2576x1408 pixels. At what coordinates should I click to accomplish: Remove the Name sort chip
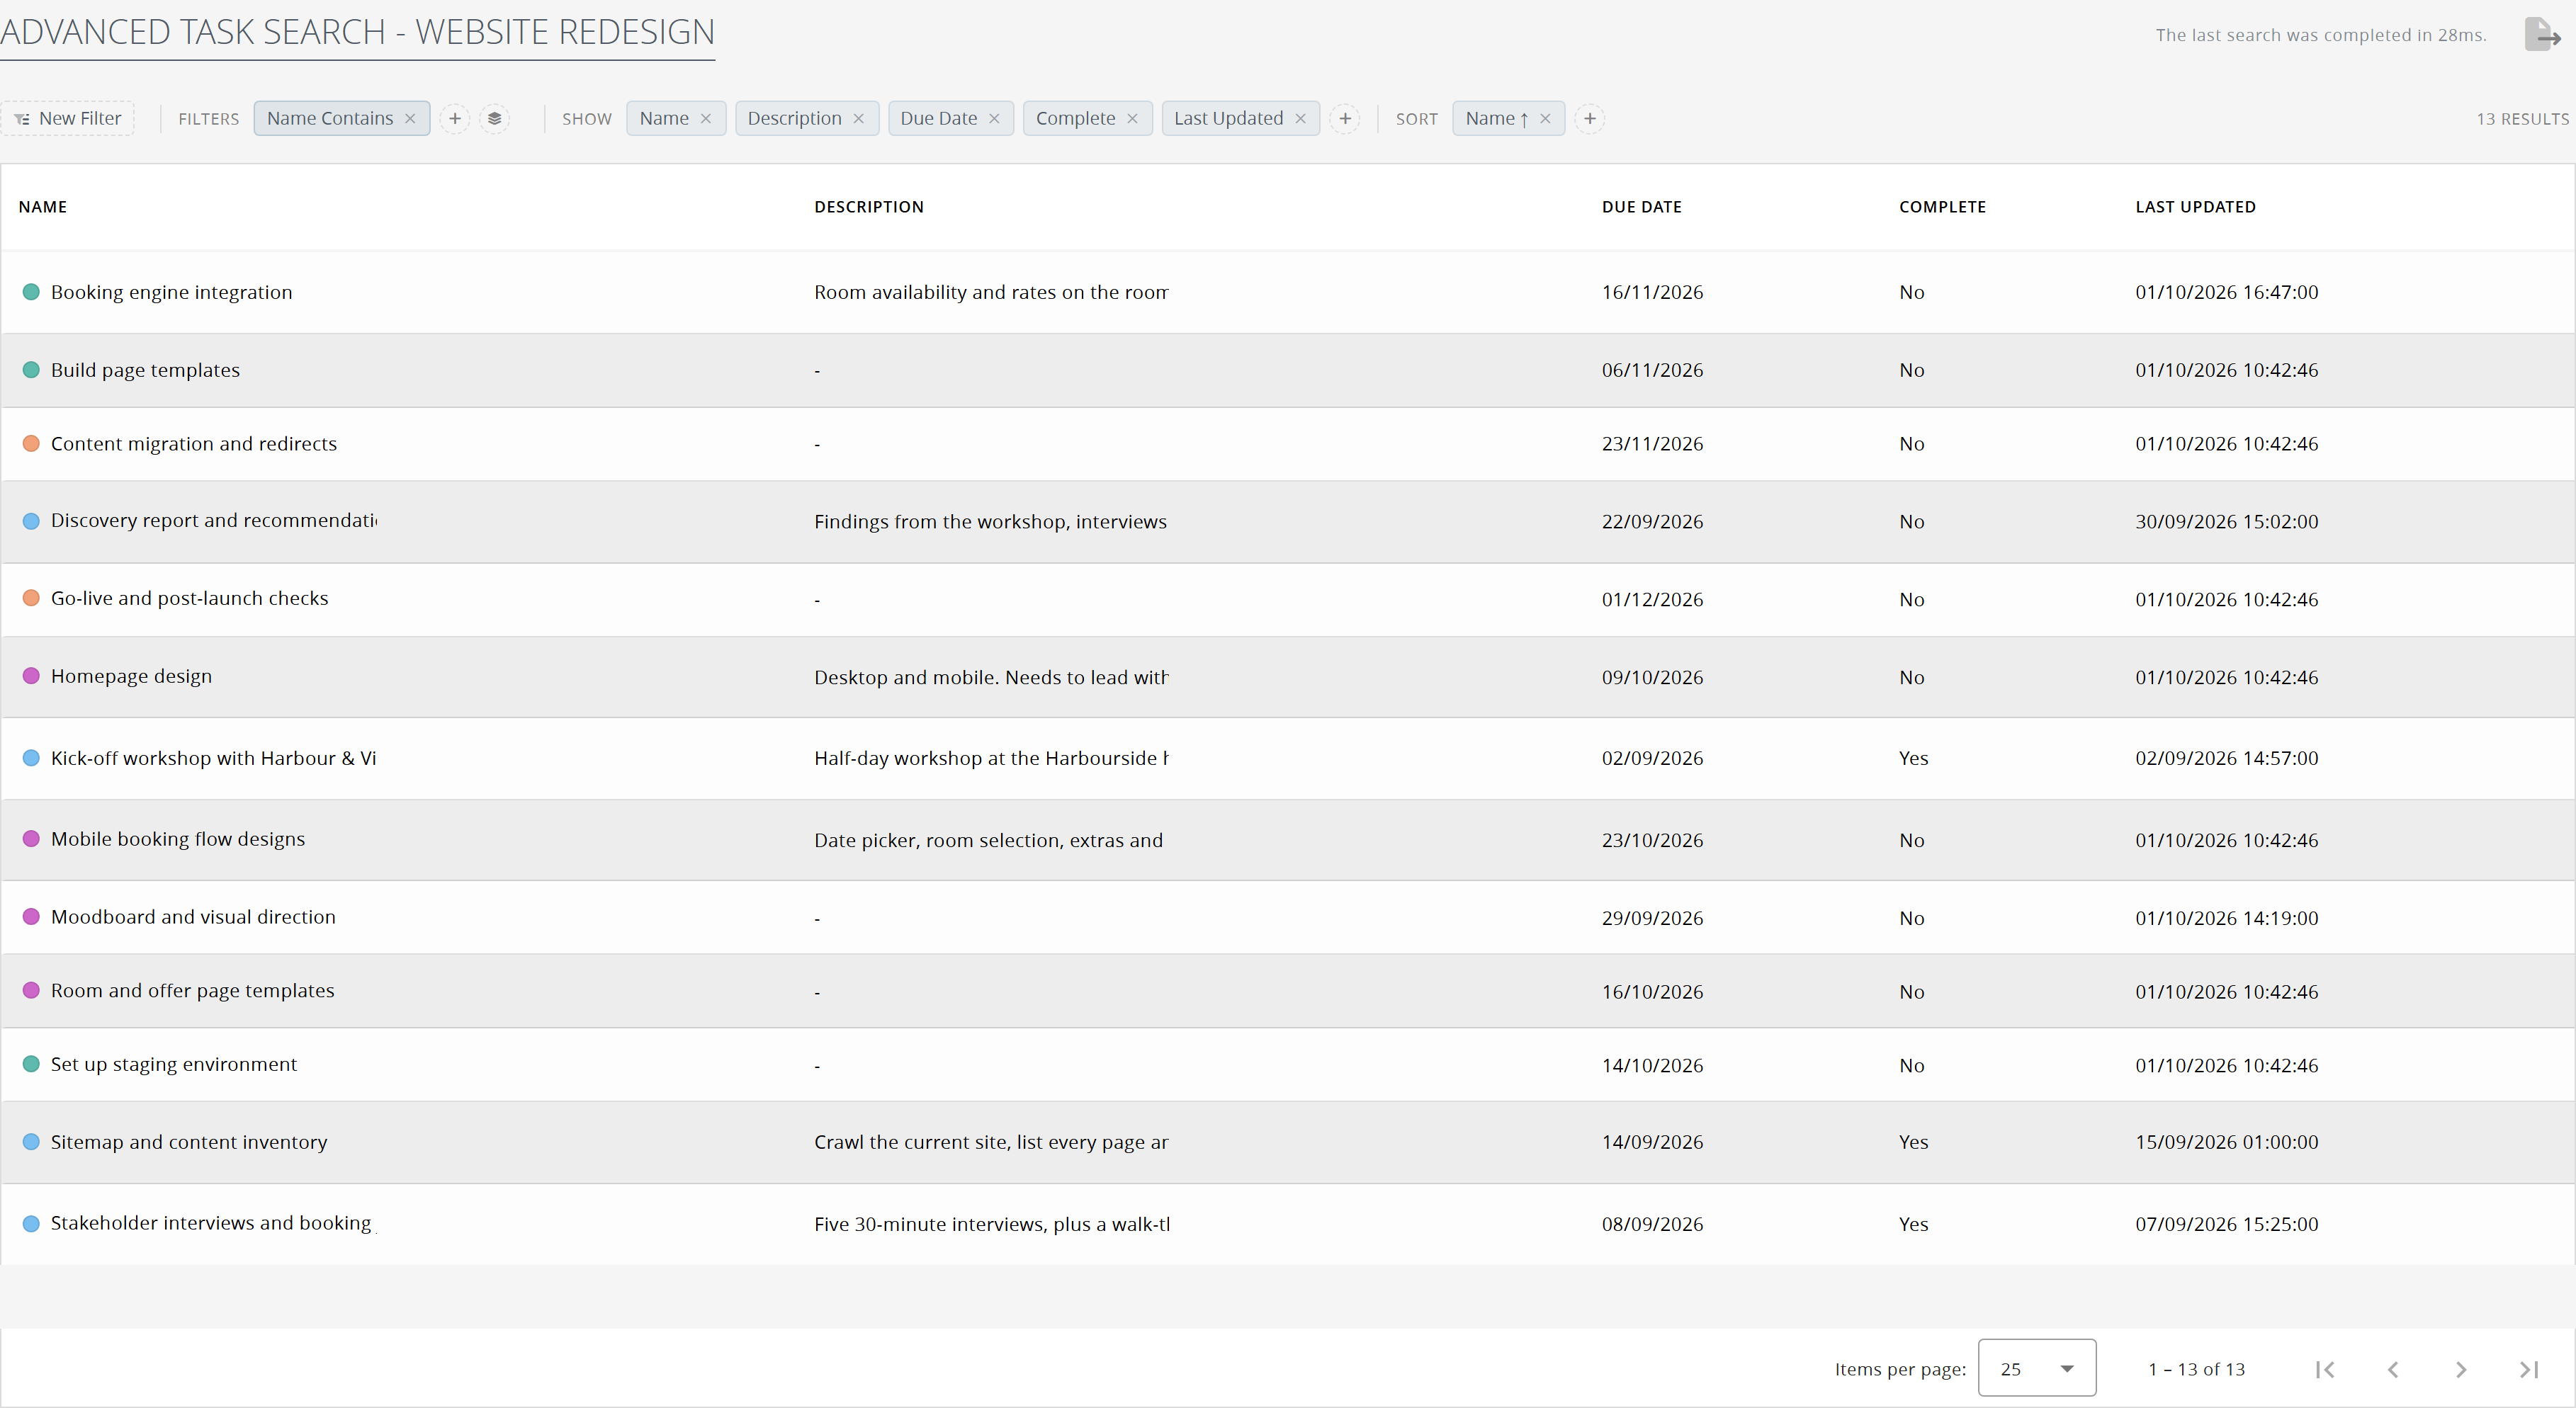pos(1545,118)
